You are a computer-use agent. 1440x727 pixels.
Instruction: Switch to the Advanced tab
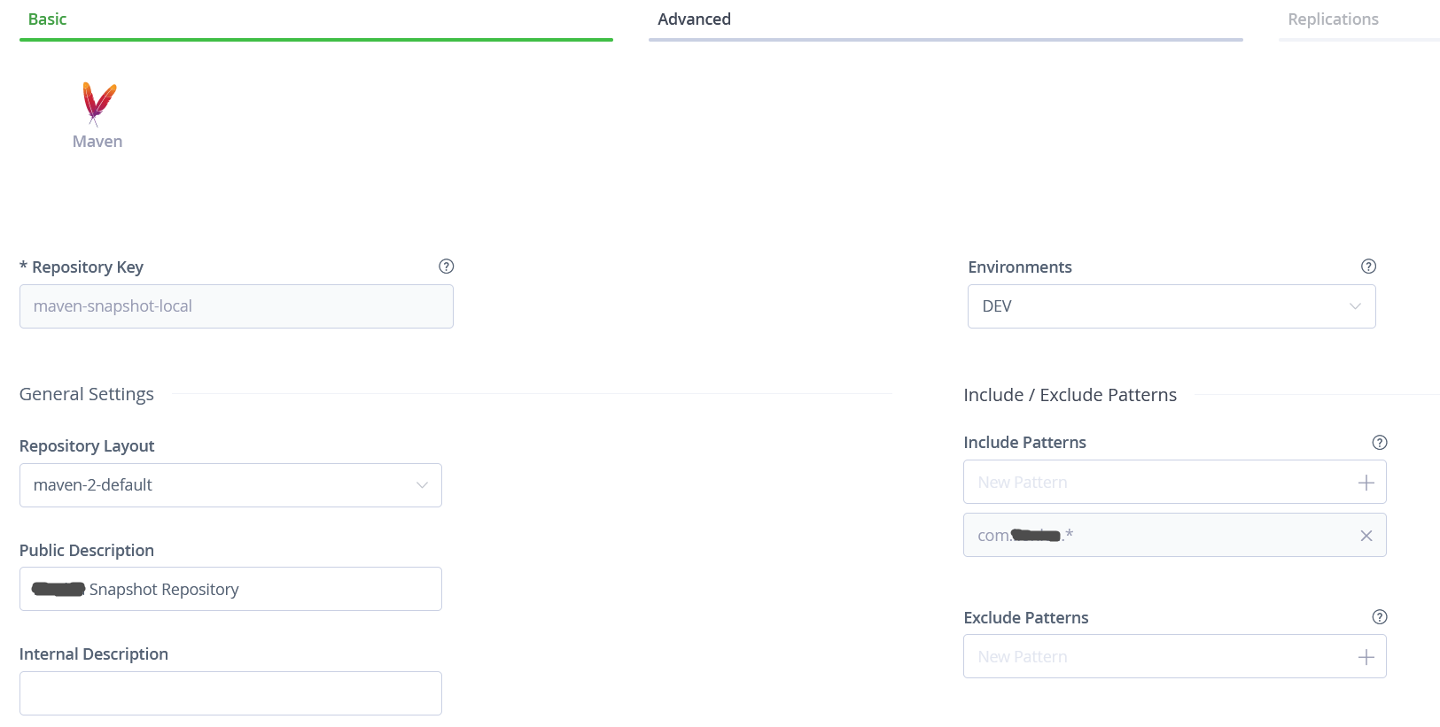(694, 19)
